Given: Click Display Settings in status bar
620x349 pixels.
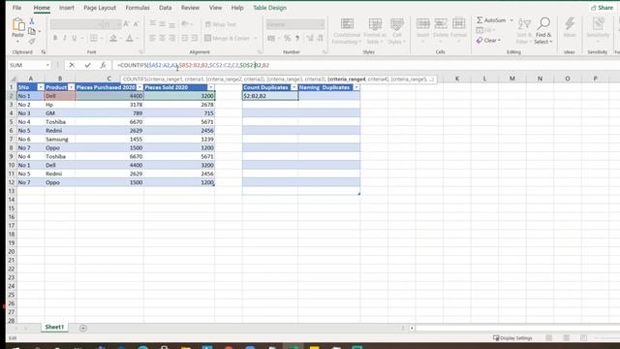Looking at the screenshot, I should pos(512,338).
